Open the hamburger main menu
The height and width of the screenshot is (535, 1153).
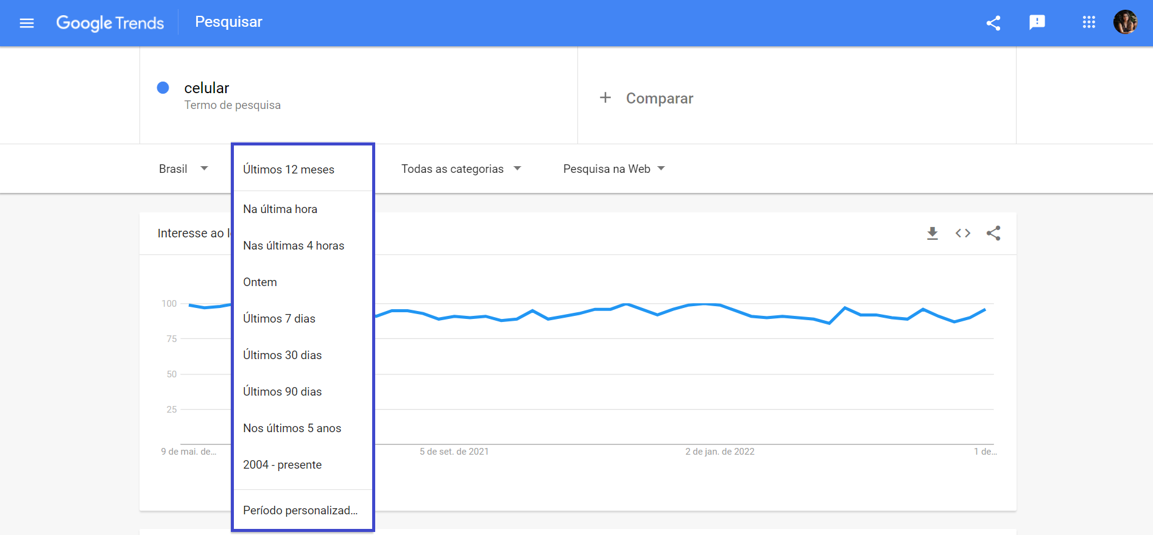27,23
